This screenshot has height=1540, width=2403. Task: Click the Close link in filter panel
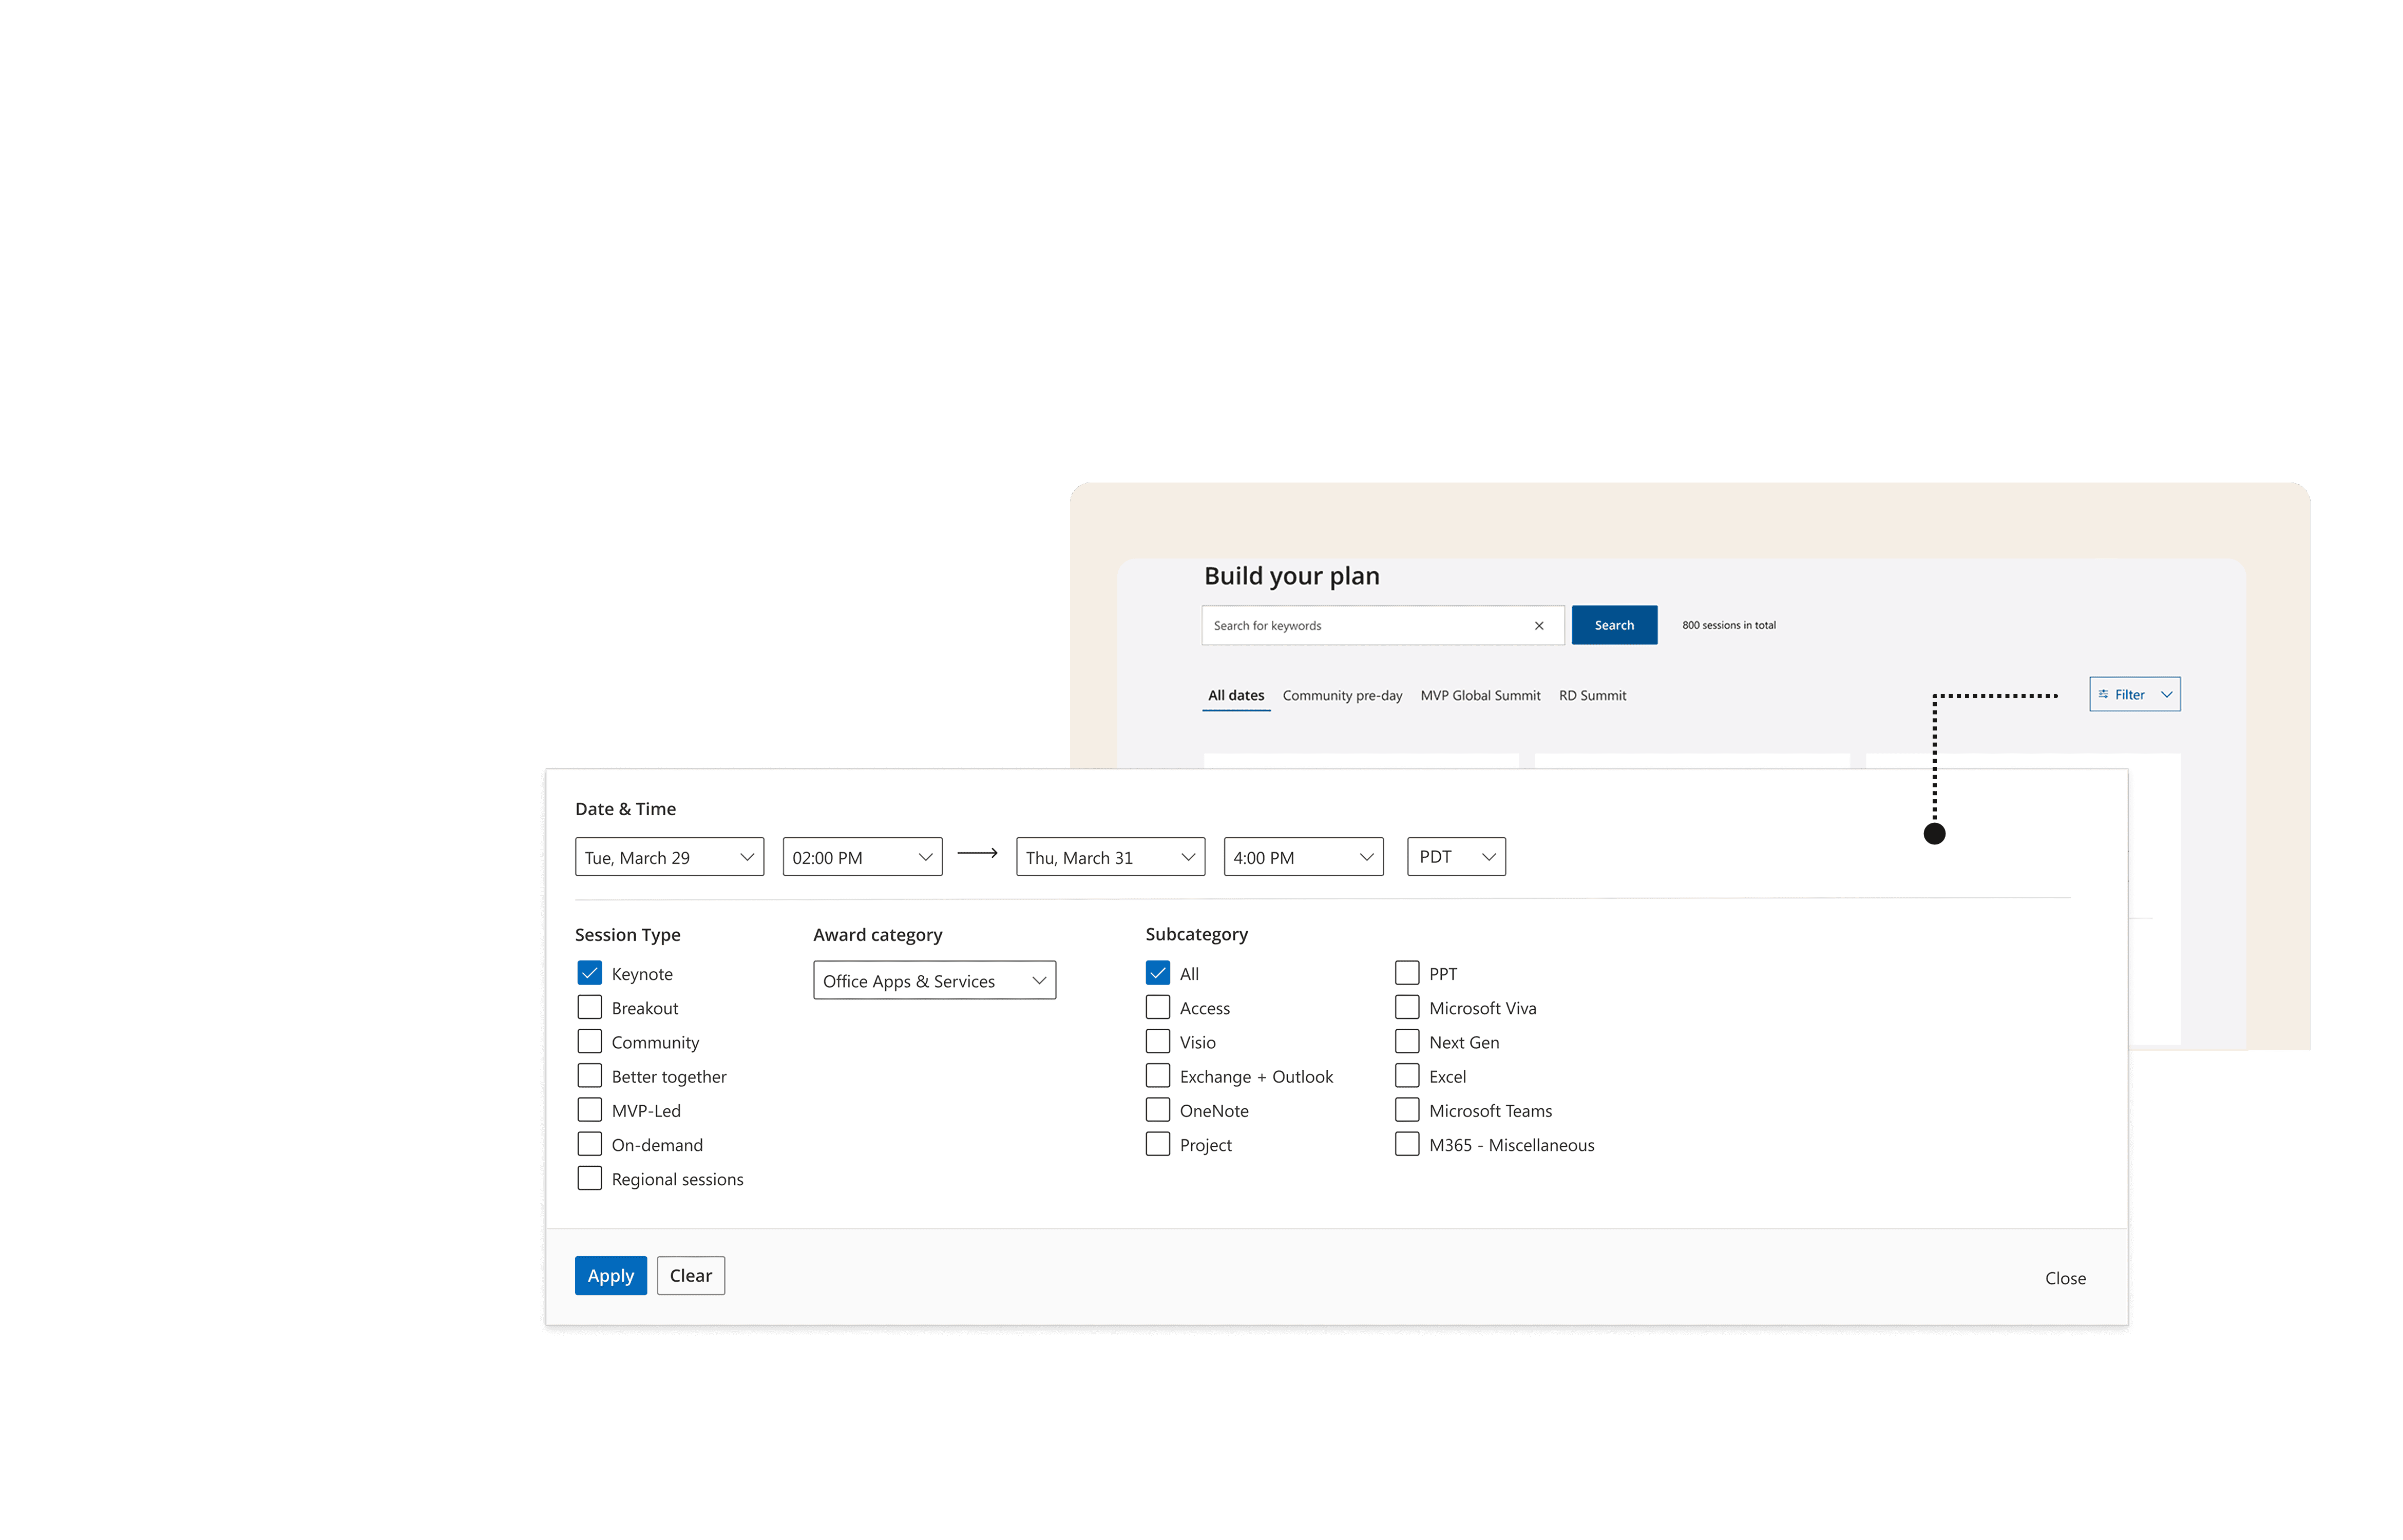coord(2065,1278)
